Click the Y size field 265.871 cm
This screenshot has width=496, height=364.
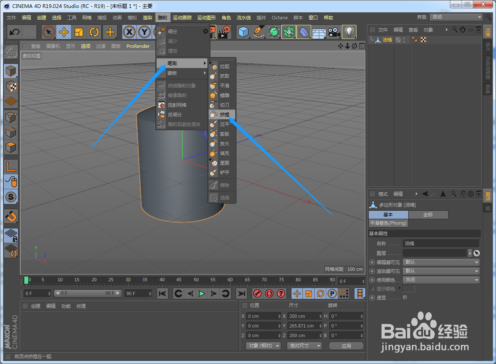305,326
